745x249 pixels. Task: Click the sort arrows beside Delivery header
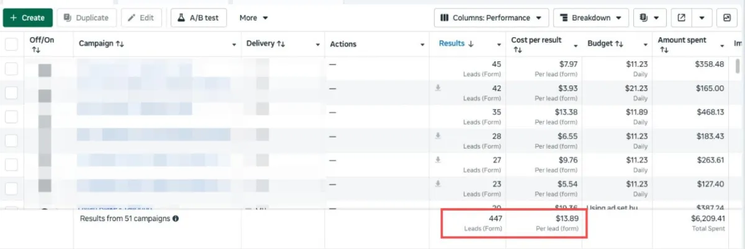pyautogui.click(x=281, y=44)
